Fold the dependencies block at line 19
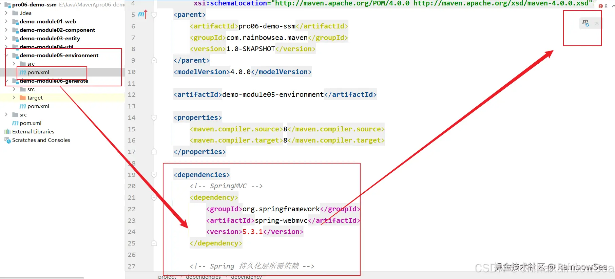The image size is (615, 279). [x=154, y=175]
